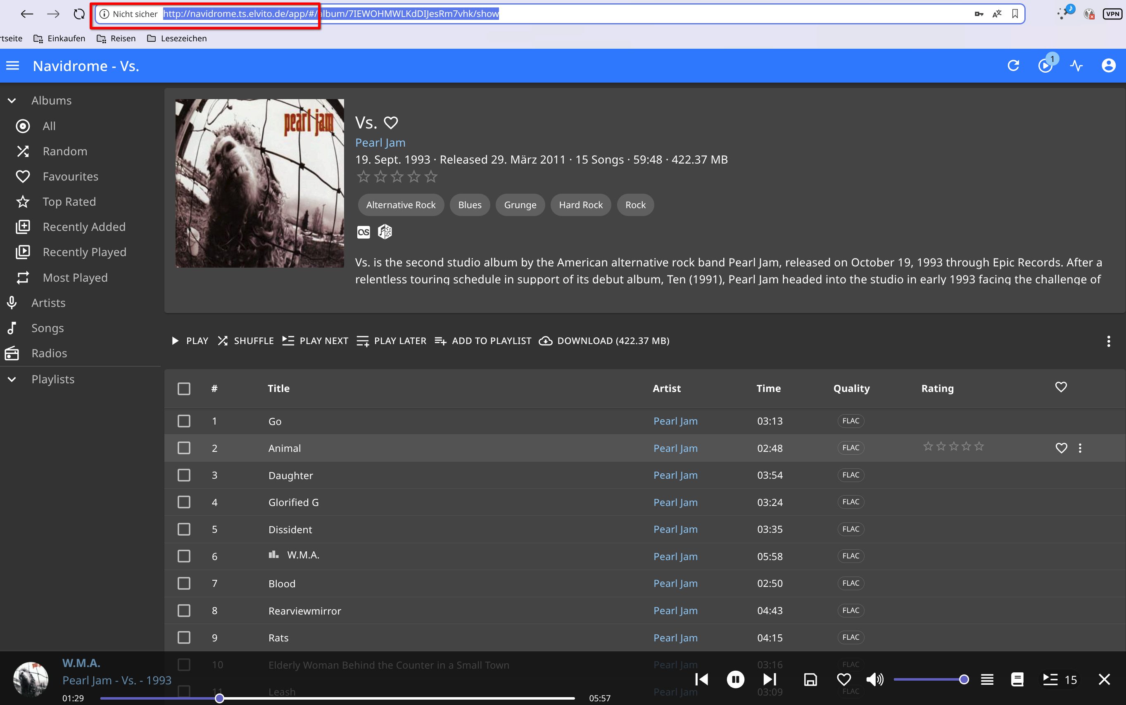Open Most Played albums in sidebar
This screenshot has height=705, width=1126.
point(80,278)
